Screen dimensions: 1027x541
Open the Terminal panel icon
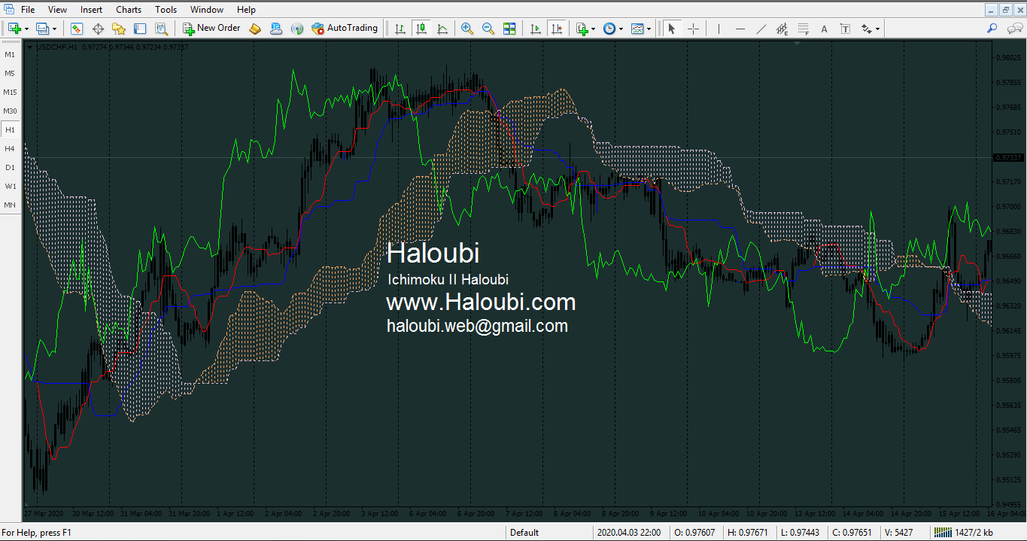click(x=140, y=29)
